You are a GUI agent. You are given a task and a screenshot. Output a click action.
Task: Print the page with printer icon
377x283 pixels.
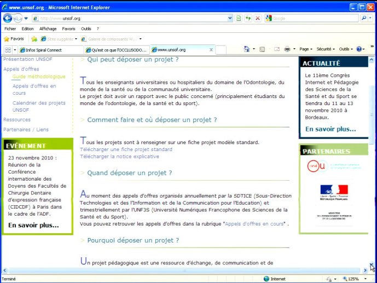[287, 49]
